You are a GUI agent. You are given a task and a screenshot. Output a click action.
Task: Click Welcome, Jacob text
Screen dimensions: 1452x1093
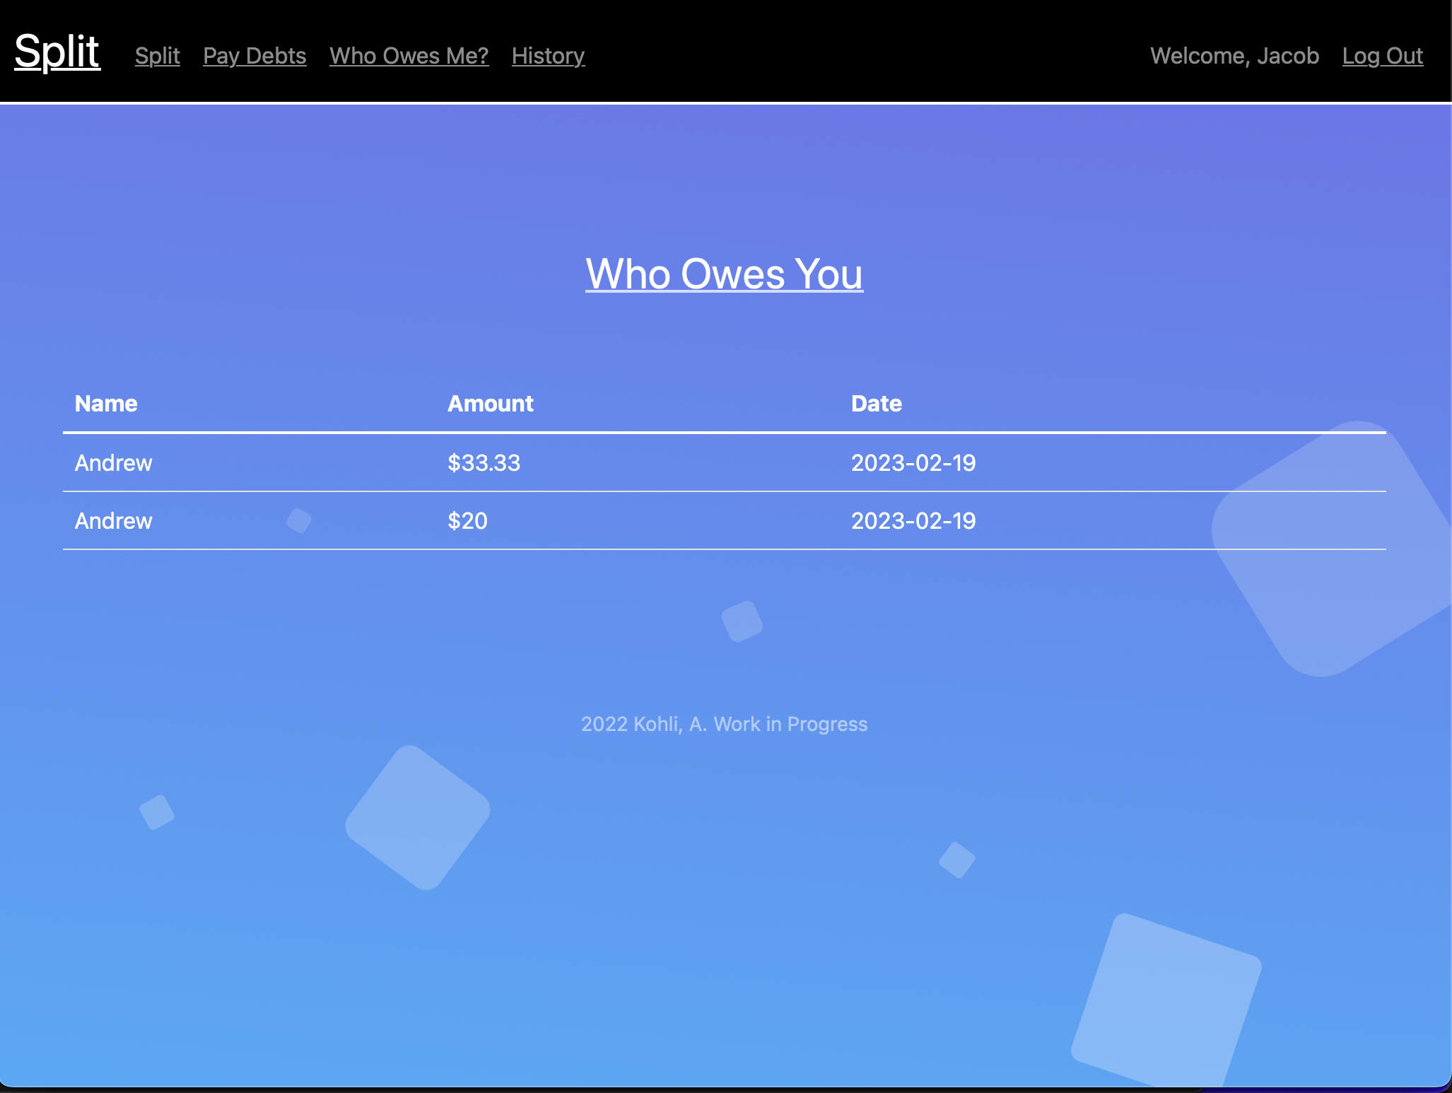(x=1234, y=56)
